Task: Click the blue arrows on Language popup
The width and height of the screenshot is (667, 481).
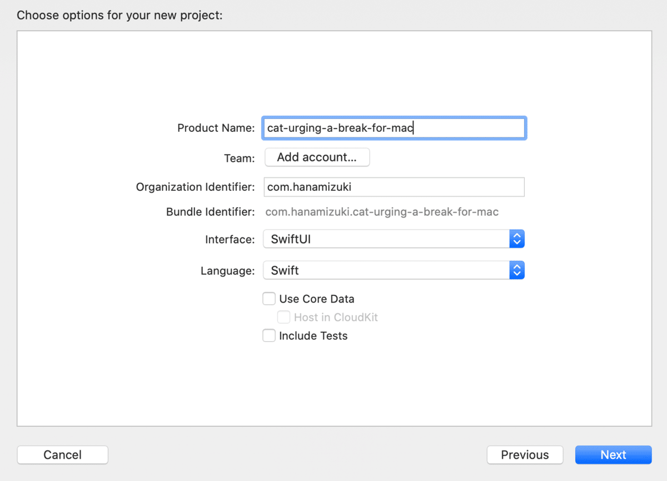Action: click(x=517, y=271)
